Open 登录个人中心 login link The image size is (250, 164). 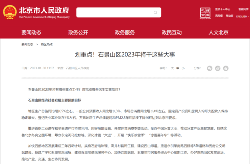point(223,9)
